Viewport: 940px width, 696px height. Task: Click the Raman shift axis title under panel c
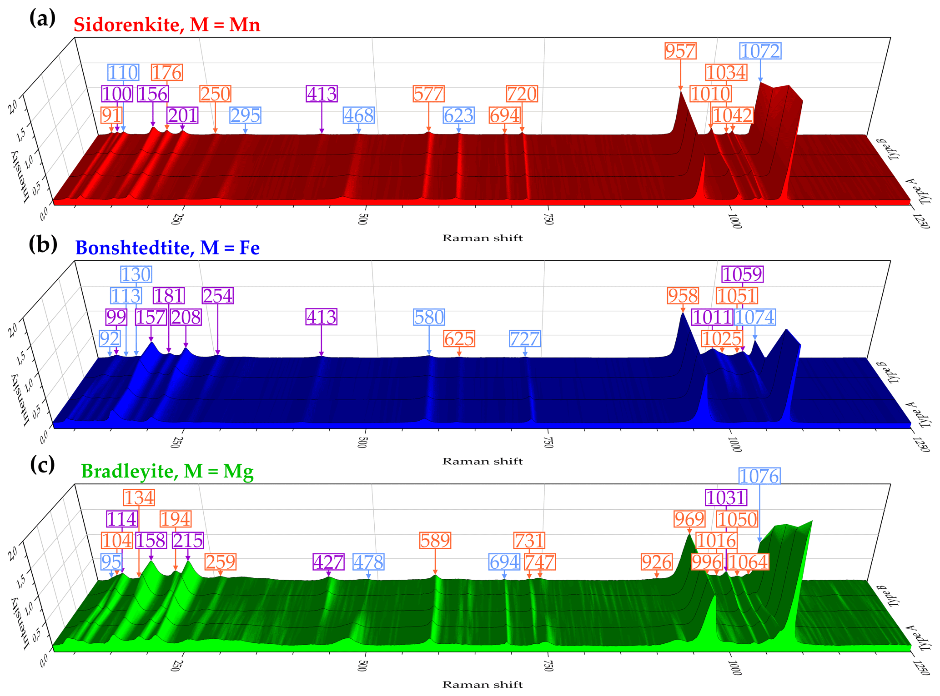coord(483,685)
